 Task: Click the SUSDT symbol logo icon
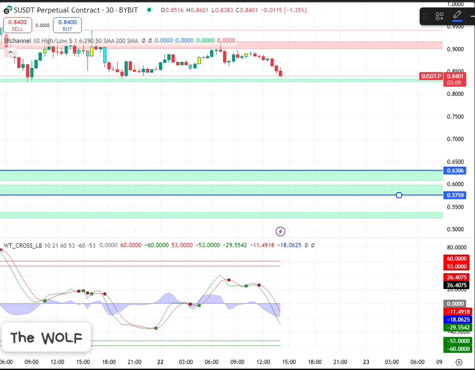(x=7, y=10)
